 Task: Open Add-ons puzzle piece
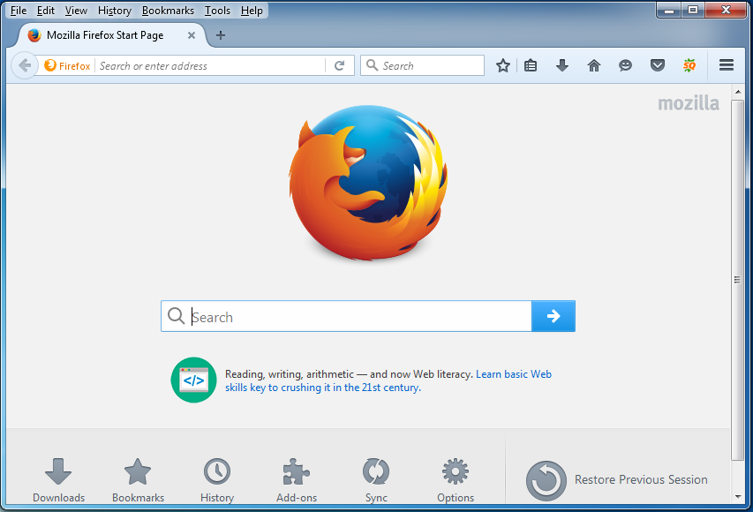point(297,480)
